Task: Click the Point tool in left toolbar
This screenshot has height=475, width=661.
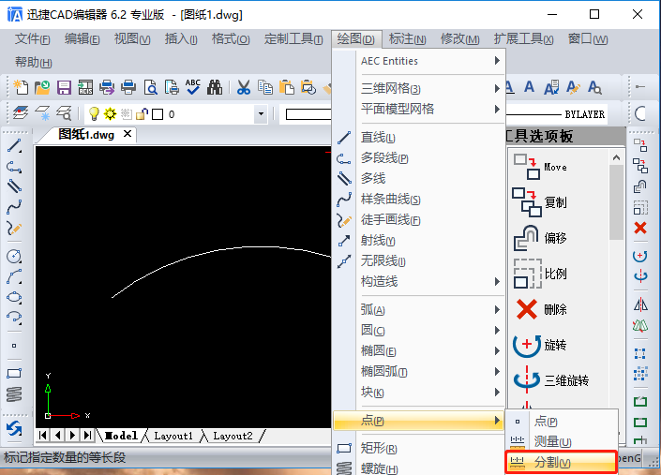Action: click(14, 346)
